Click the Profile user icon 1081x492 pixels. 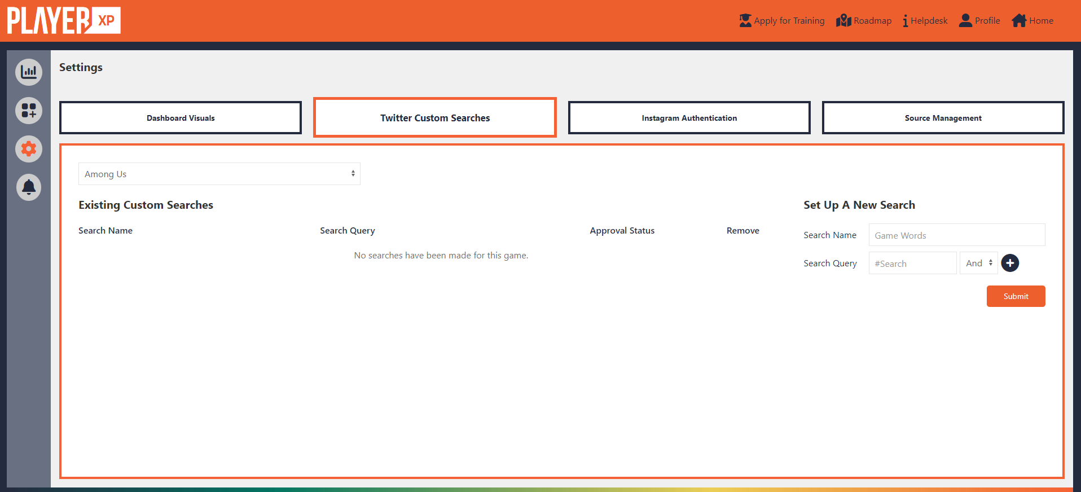965,20
